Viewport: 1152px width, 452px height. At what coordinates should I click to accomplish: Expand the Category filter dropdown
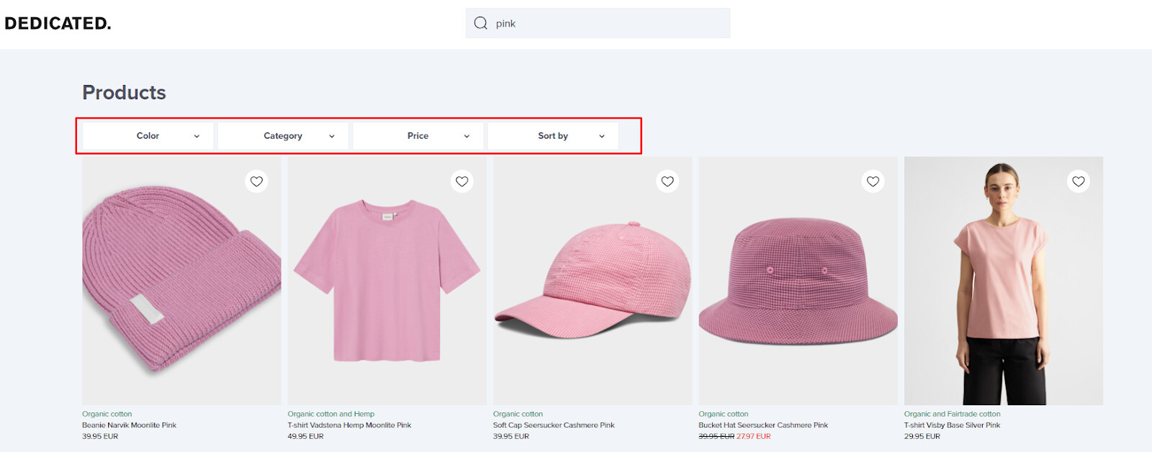pos(283,136)
